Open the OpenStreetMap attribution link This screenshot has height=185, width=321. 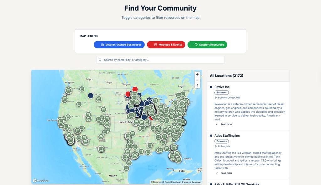coord(171,182)
